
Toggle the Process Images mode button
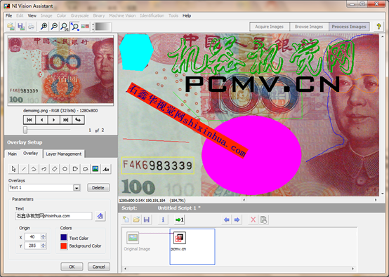(x=349, y=27)
